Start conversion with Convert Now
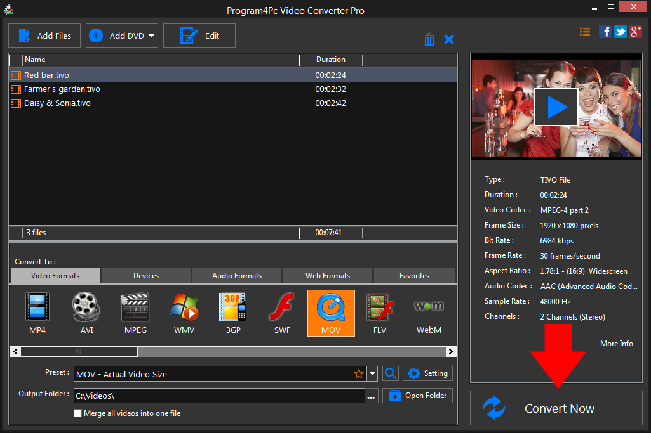 (x=556, y=408)
